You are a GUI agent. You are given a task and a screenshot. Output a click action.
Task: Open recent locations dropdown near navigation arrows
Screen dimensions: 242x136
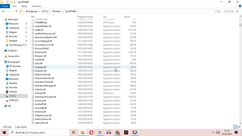(12, 11)
